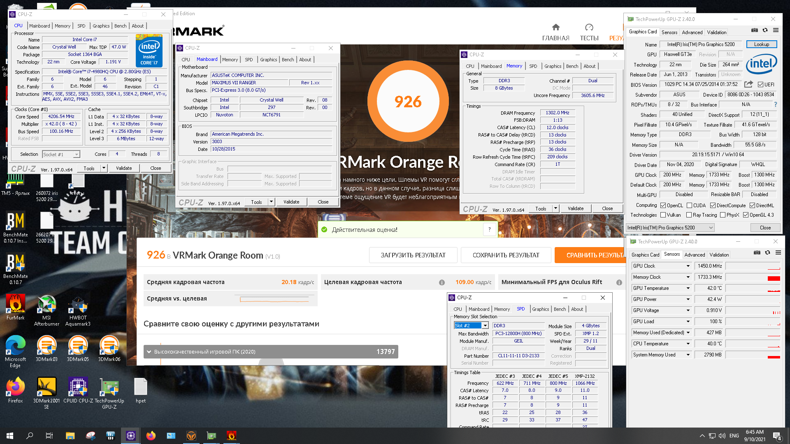
Task: Switch to About tab in CPU-Z SPD window
Action: tap(577, 309)
